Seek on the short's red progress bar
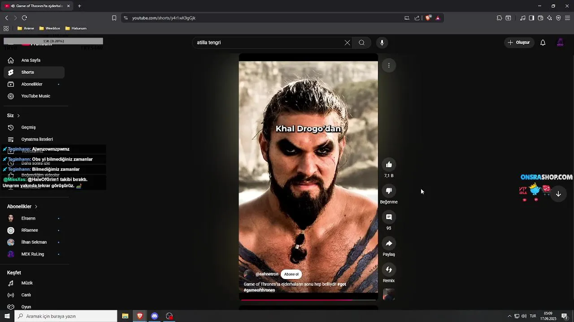This screenshot has height=322, width=574. (x=309, y=300)
